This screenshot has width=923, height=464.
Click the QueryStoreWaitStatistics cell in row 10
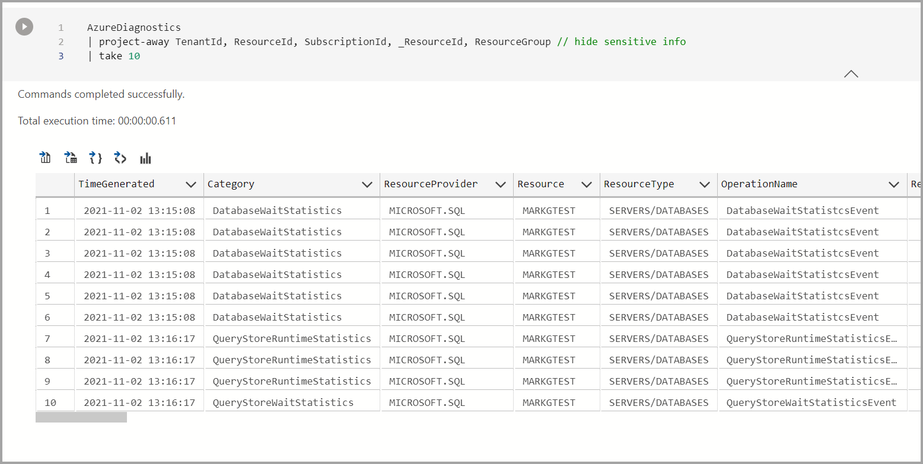point(283,402)
